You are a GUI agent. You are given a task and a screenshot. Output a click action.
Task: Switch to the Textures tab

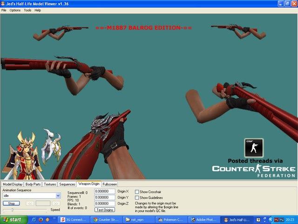point(50,184)
